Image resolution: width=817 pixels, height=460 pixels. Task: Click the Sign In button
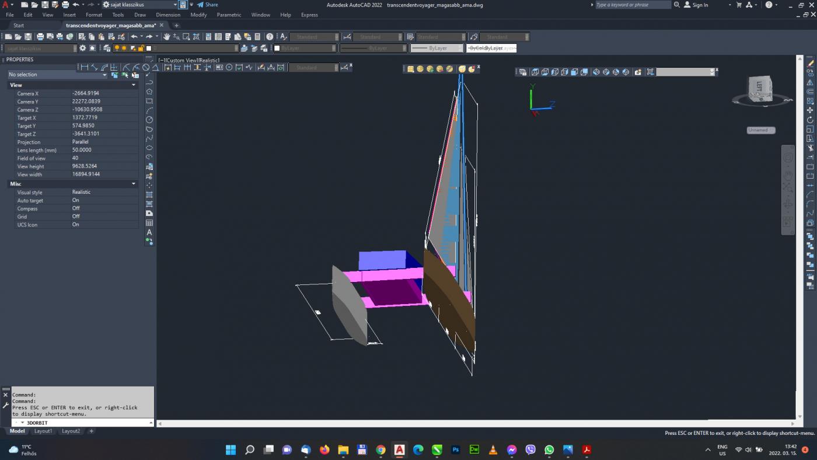[x=696, y=5]
